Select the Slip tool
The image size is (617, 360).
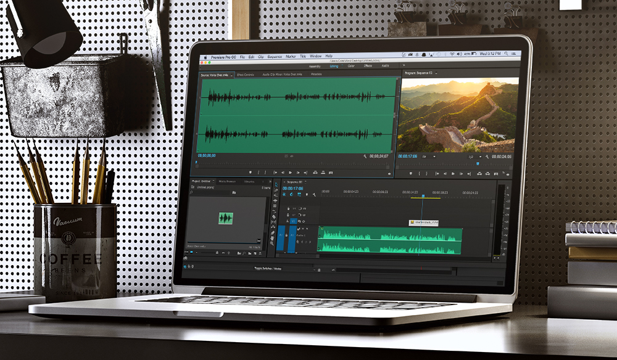point(274,222)
